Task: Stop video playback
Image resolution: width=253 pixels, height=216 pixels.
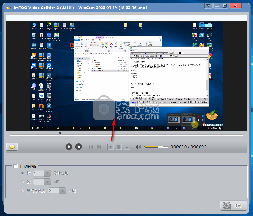Action: tap(79, 147)
